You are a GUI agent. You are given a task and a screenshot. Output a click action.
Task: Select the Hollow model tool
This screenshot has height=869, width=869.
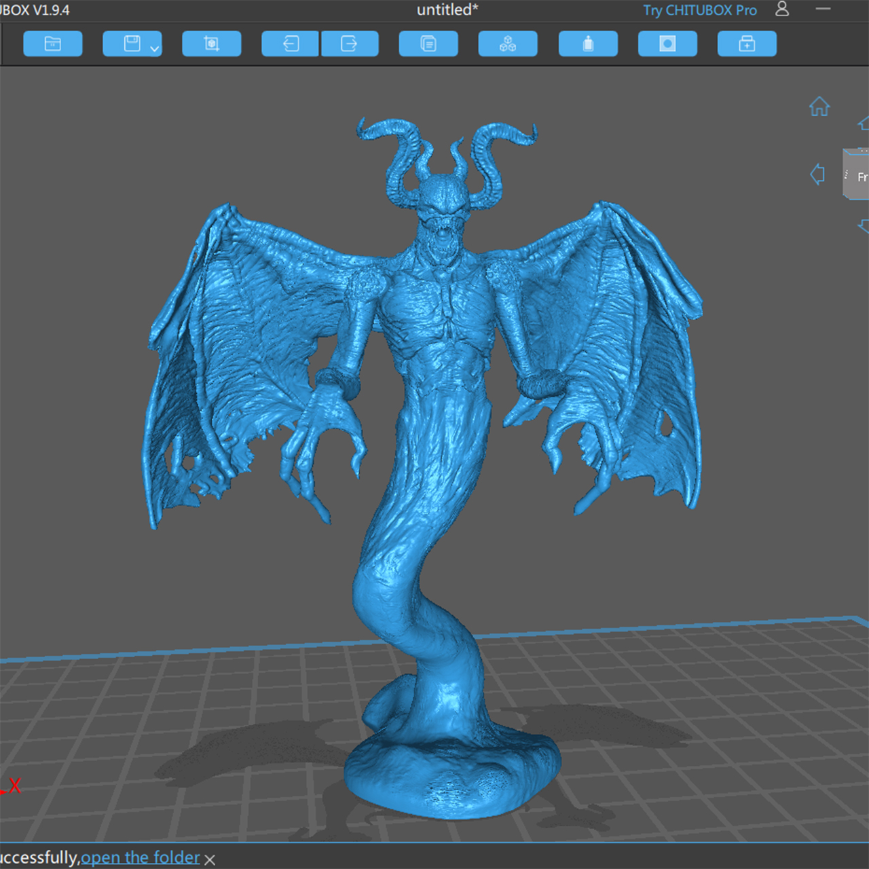(588, 44)
